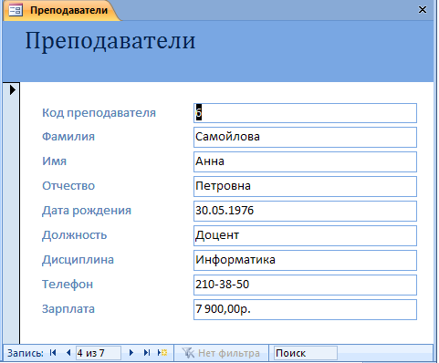Screen dimensions: 439x363
Task: Click the Код преподавателя field
Action: [x=305, y=113]
